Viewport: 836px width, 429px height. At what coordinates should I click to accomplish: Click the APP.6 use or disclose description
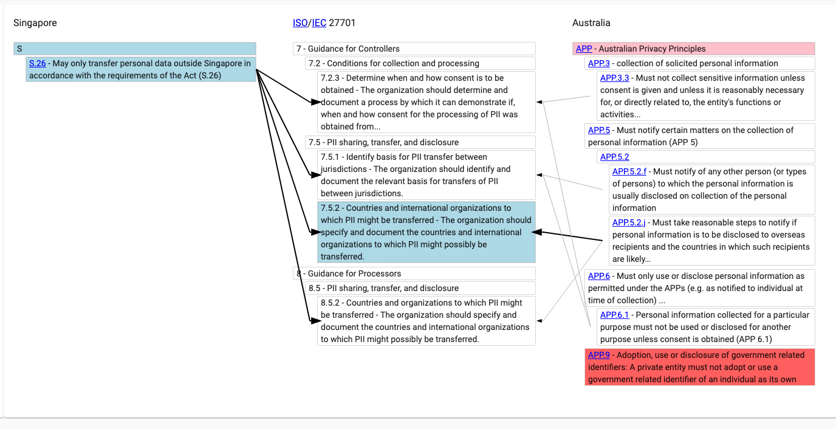click(696, 288)
